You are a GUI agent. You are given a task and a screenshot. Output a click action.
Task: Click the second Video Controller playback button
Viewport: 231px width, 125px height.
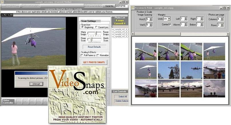pyautogui.click(x=25, y=101)
